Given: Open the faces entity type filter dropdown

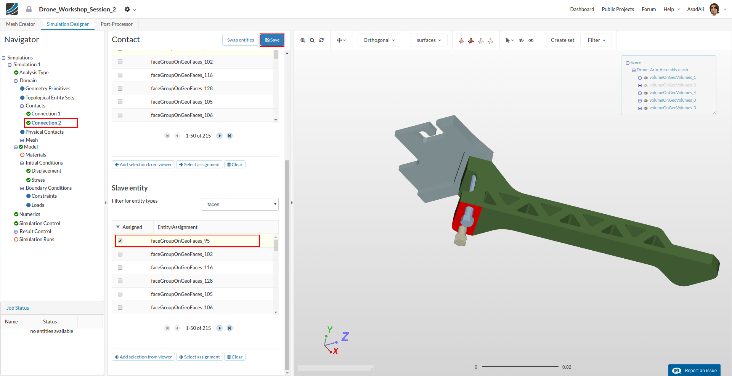Looking at the screenshot, I should (x=239, y=204).
